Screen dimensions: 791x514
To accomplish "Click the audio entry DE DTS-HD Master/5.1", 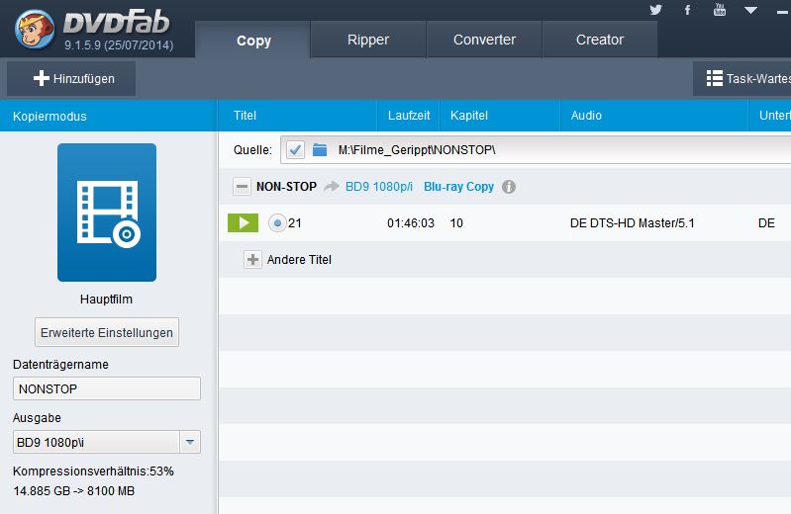I will coord(632,222).
